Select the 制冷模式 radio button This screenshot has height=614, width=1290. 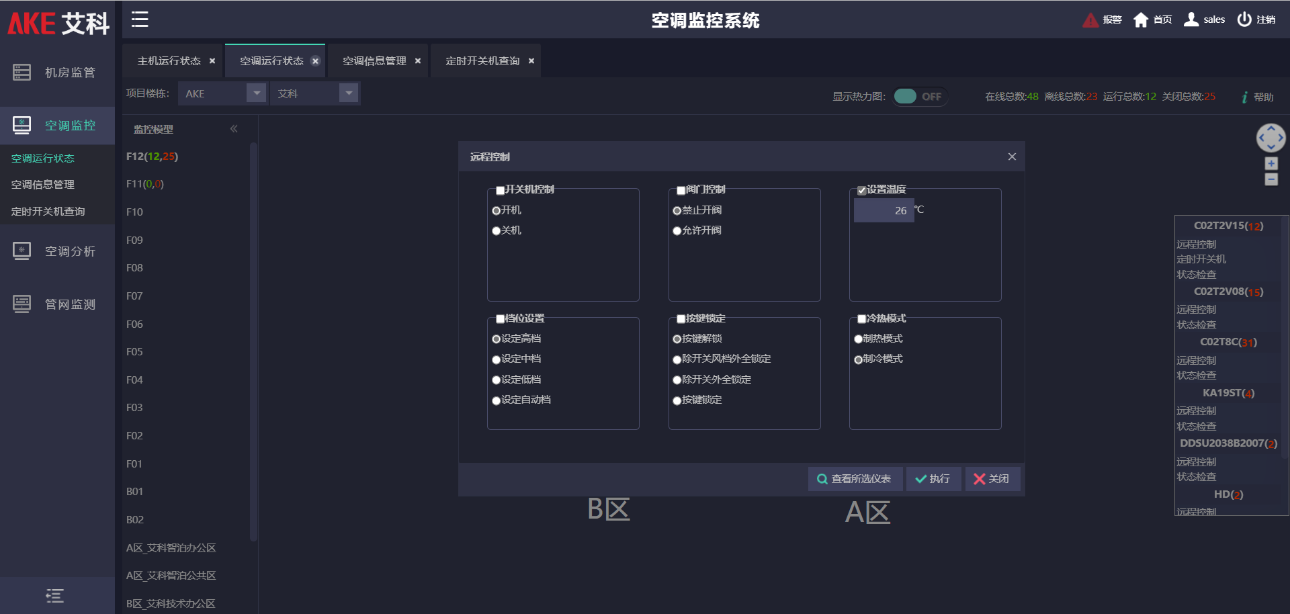click(858, 359)
